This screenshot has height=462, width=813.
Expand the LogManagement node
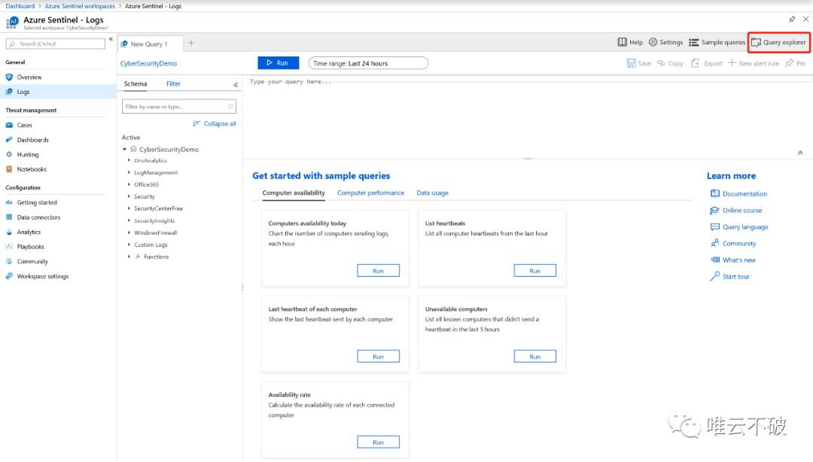coord(129,172)
